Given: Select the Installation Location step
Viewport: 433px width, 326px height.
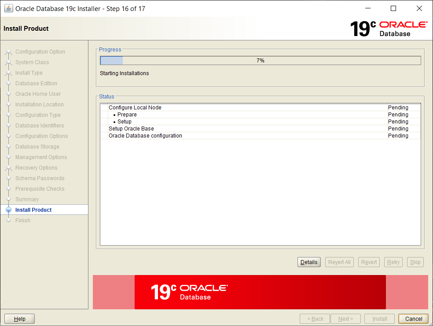Looking at the screenshot, I should pos(39,105).
